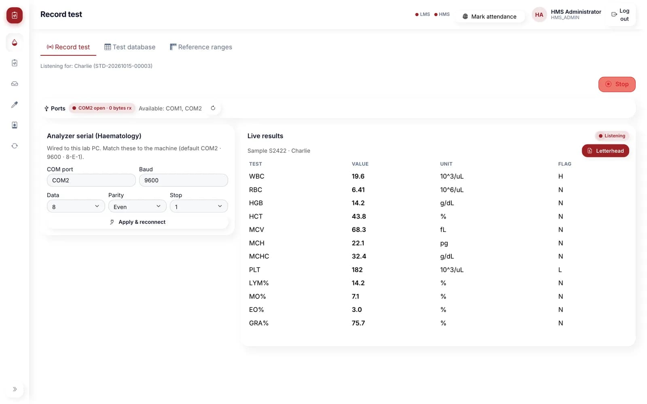Open the Parity dropdown showing Even
This screenshot has width=647, height=404.
coord(137,206)
